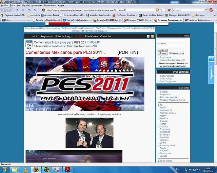The width and height of the screenshot is (217, 173).
Task: Click the orange RSS icon in site navbar
Action: click(x=153, y=36)
